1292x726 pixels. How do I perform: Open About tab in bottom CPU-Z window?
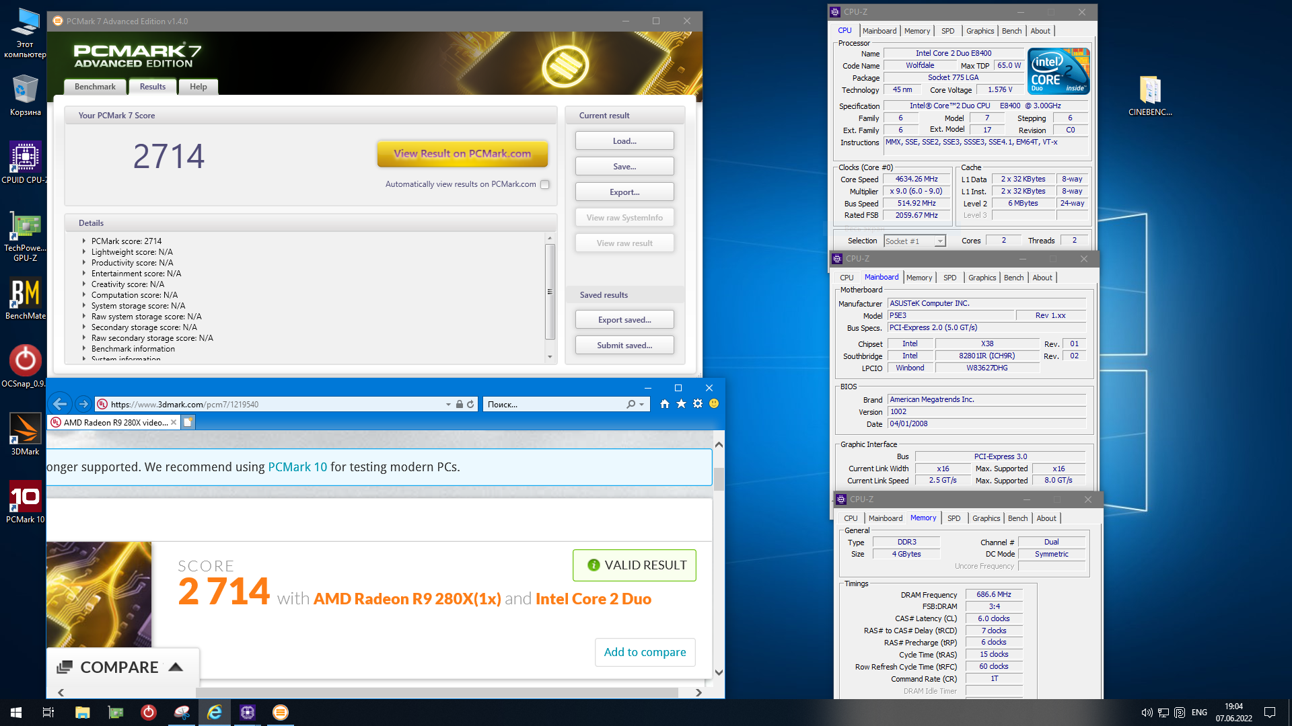click(x=1046, y=518)
